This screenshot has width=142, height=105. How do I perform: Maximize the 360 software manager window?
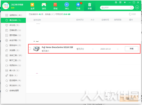point(134,2)
